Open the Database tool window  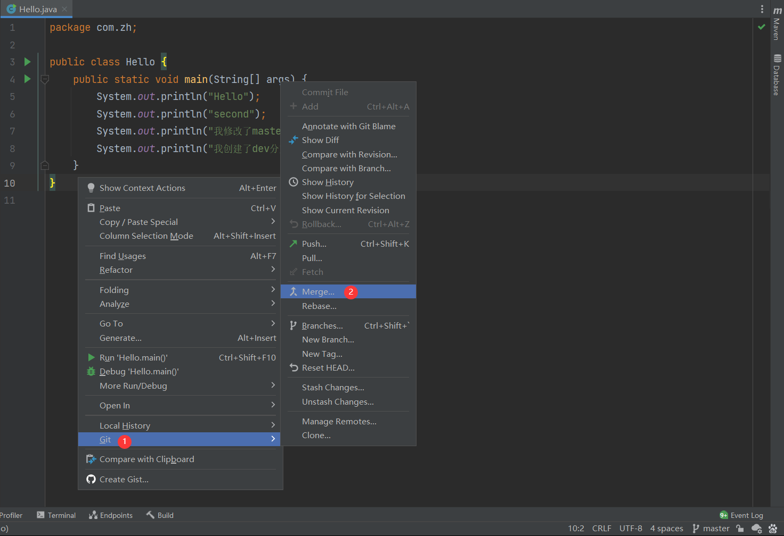(777, 75)
